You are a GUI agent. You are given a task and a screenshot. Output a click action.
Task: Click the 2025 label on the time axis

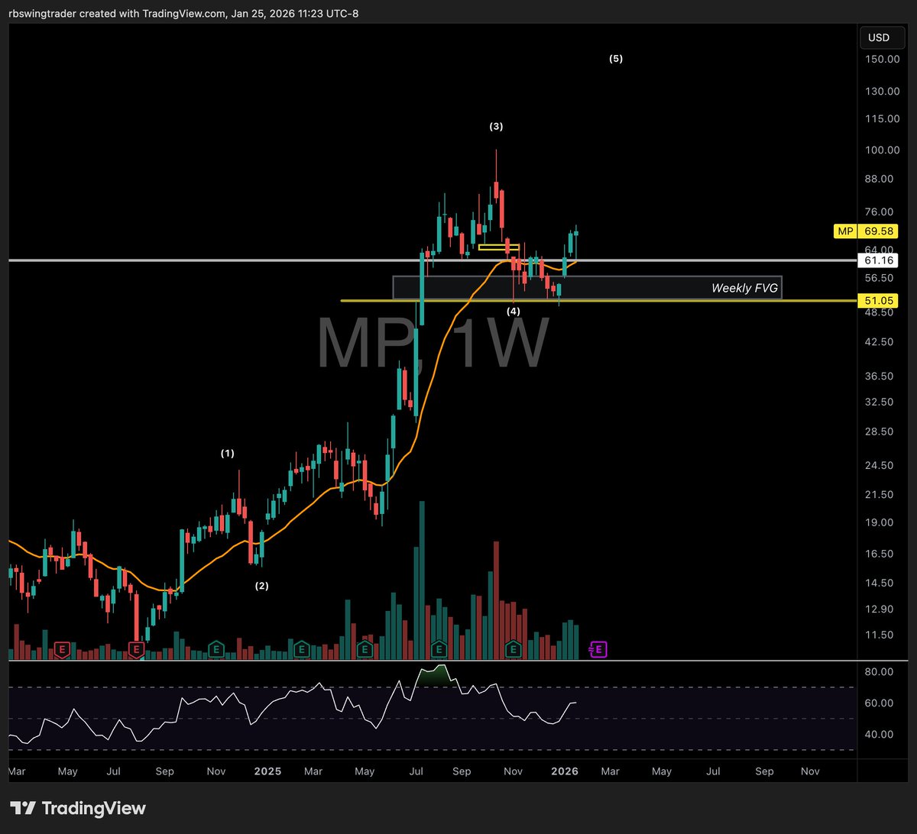click(x=268, y=771)
